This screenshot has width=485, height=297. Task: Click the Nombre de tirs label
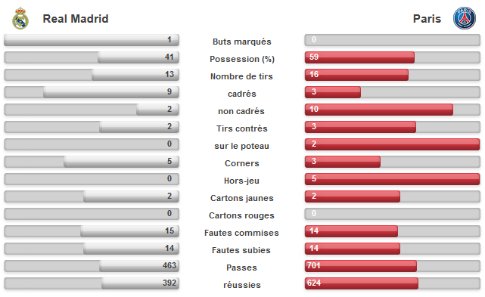point(241,76)
